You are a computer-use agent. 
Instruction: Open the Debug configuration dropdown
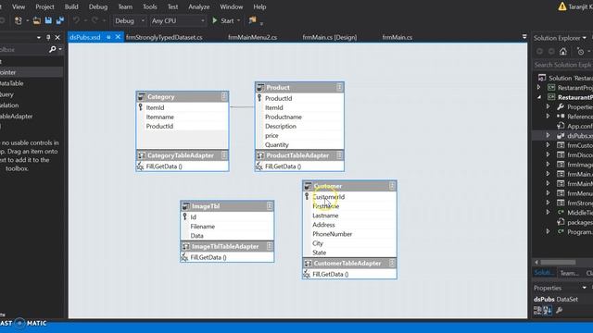[x=130, y=20]
